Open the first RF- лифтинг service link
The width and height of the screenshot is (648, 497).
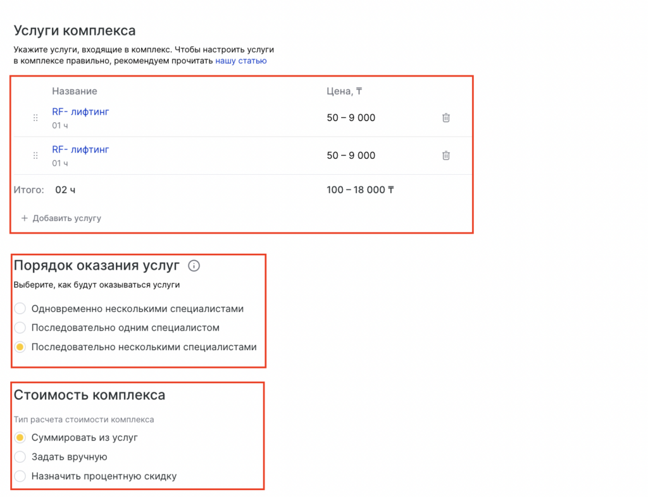pyautogui.click(x=80, y=112)
